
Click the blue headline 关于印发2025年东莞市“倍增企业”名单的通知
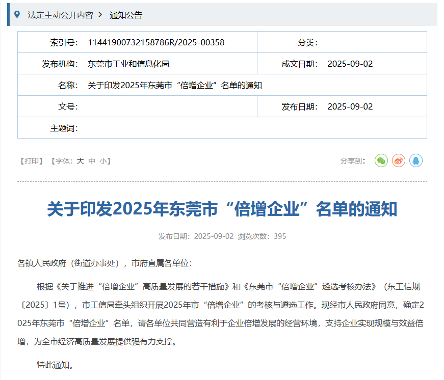click(x=222, y=209)
